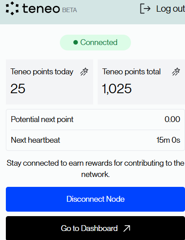Open the dashboard via Go to Dashboard
The width and height of the screenshot is (185, 240).
tap(95, 228)
